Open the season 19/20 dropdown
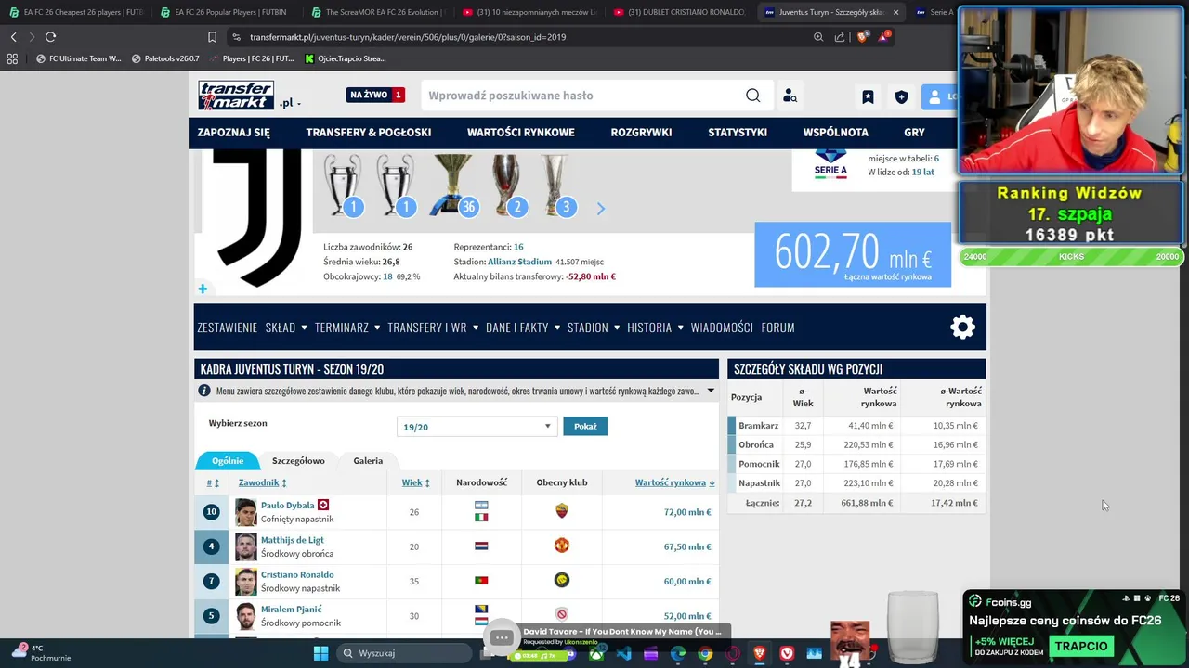The width and height of the screenshot is (1189, 668). pyautogui.click(x=476, y=427)
